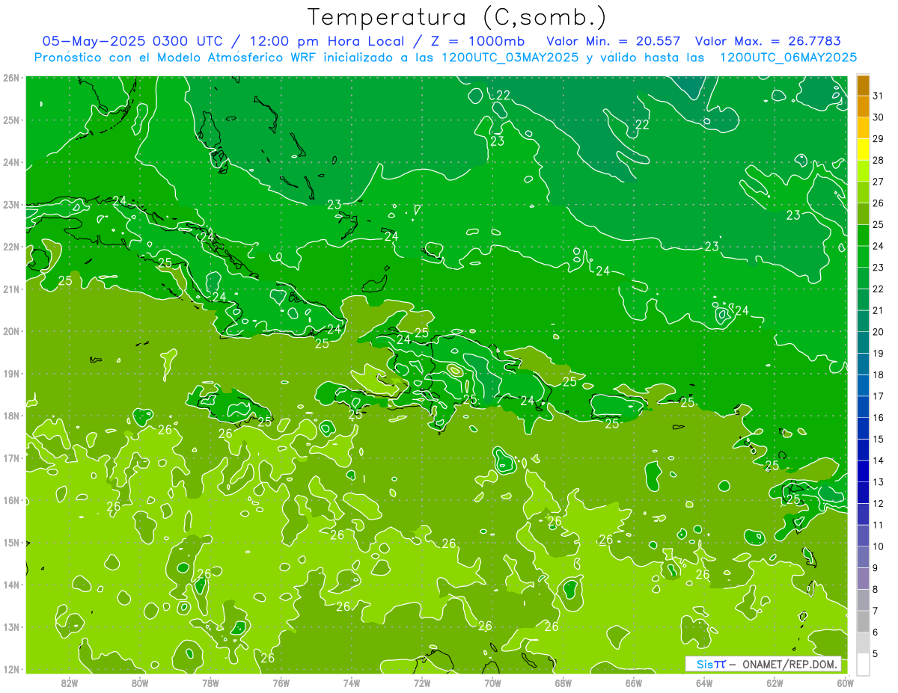898x693 pixels.
Task: Click longitude label "64W"
Action: (x=704, y=683)
